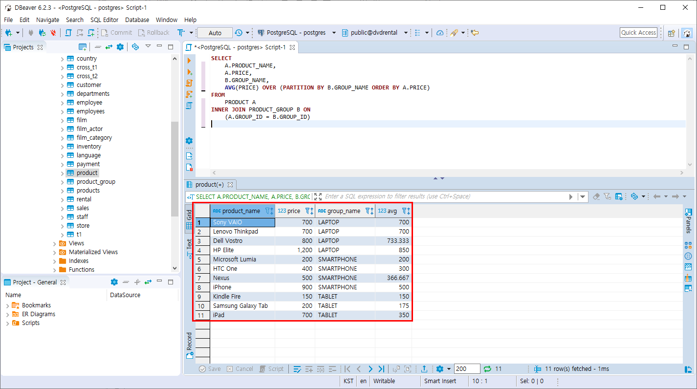
Task: Open the Database menu
Action: pyautogui.click(x=137, y=20)
